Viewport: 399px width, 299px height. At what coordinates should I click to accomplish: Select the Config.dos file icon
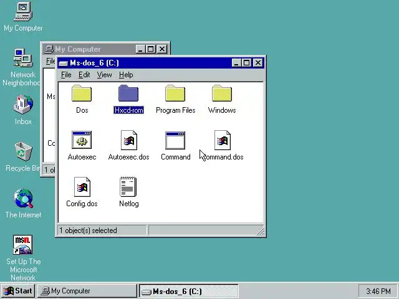click(x=82, y=187)
